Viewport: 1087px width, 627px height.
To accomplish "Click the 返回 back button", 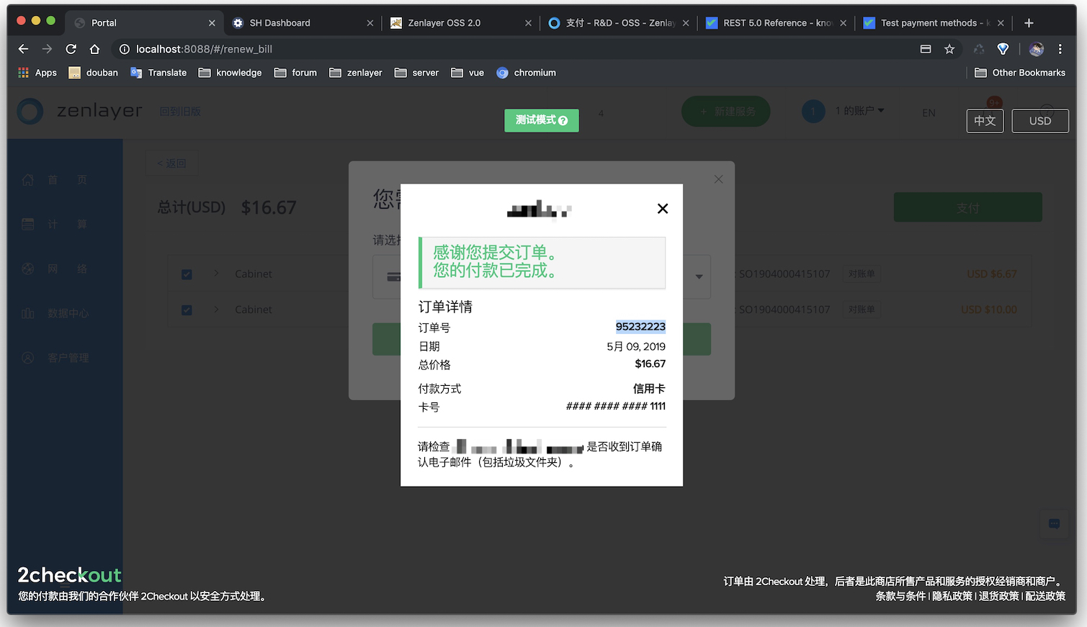I will (171, 163).
